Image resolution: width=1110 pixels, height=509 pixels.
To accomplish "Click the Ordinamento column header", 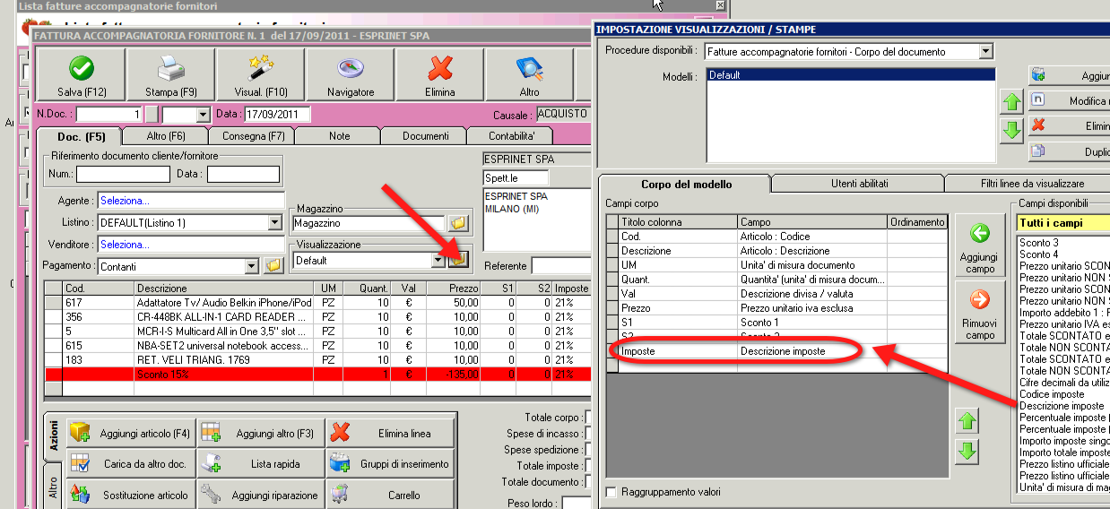I will pos(917,222).
